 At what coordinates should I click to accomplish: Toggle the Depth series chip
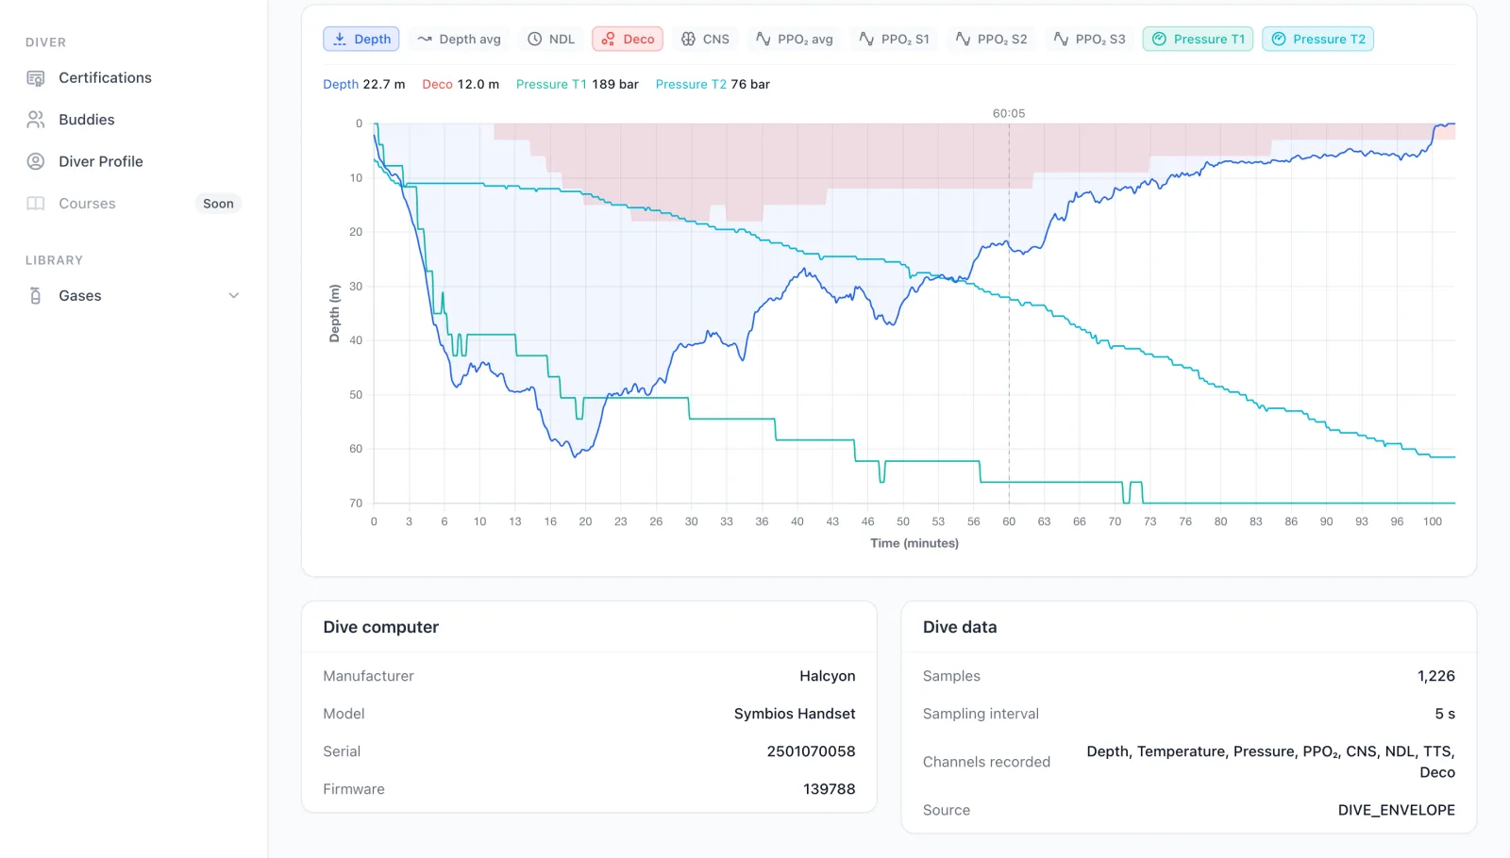click(x=361, y=39)
